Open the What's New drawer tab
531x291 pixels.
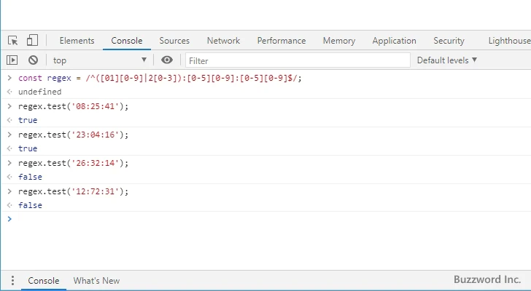pos(96,281)
